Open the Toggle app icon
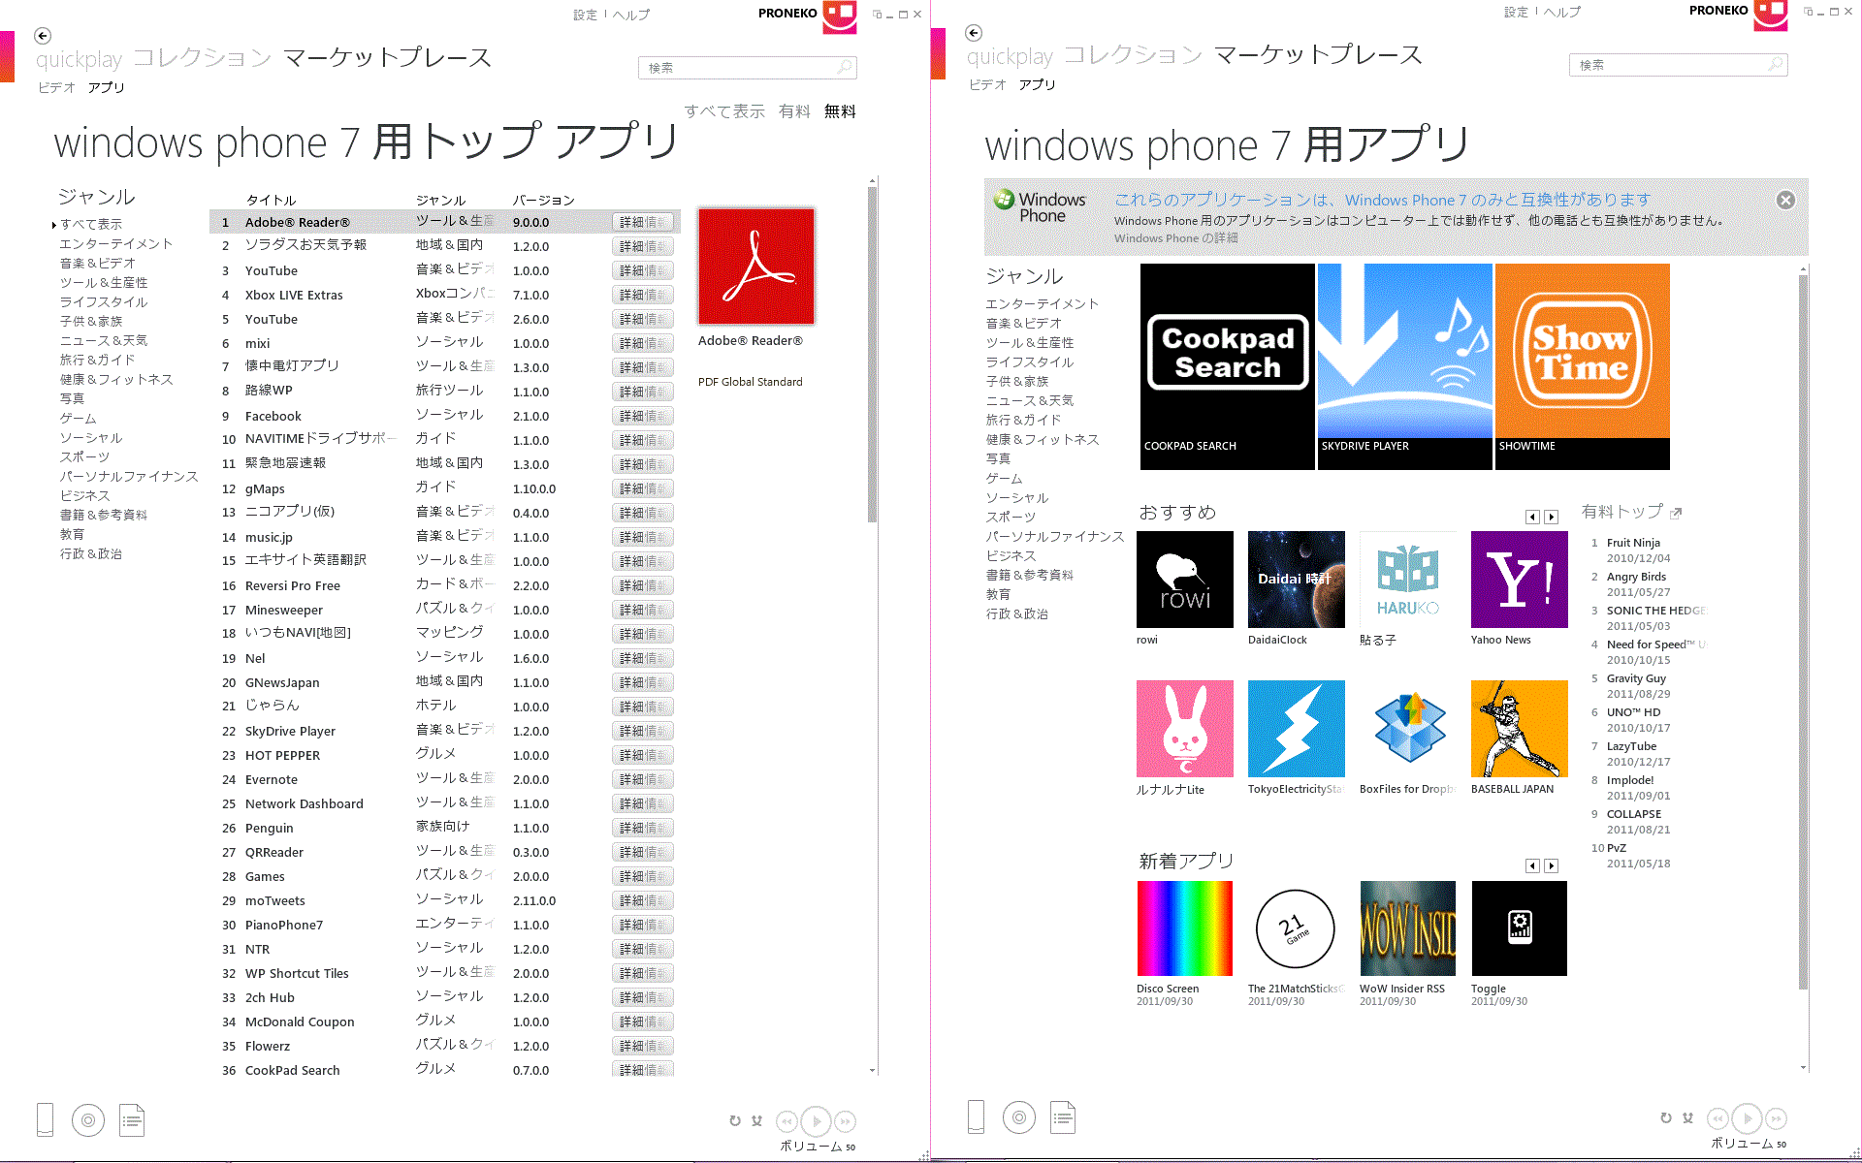Screen dimensions: 1862x1163 [x=1519, y=928]
